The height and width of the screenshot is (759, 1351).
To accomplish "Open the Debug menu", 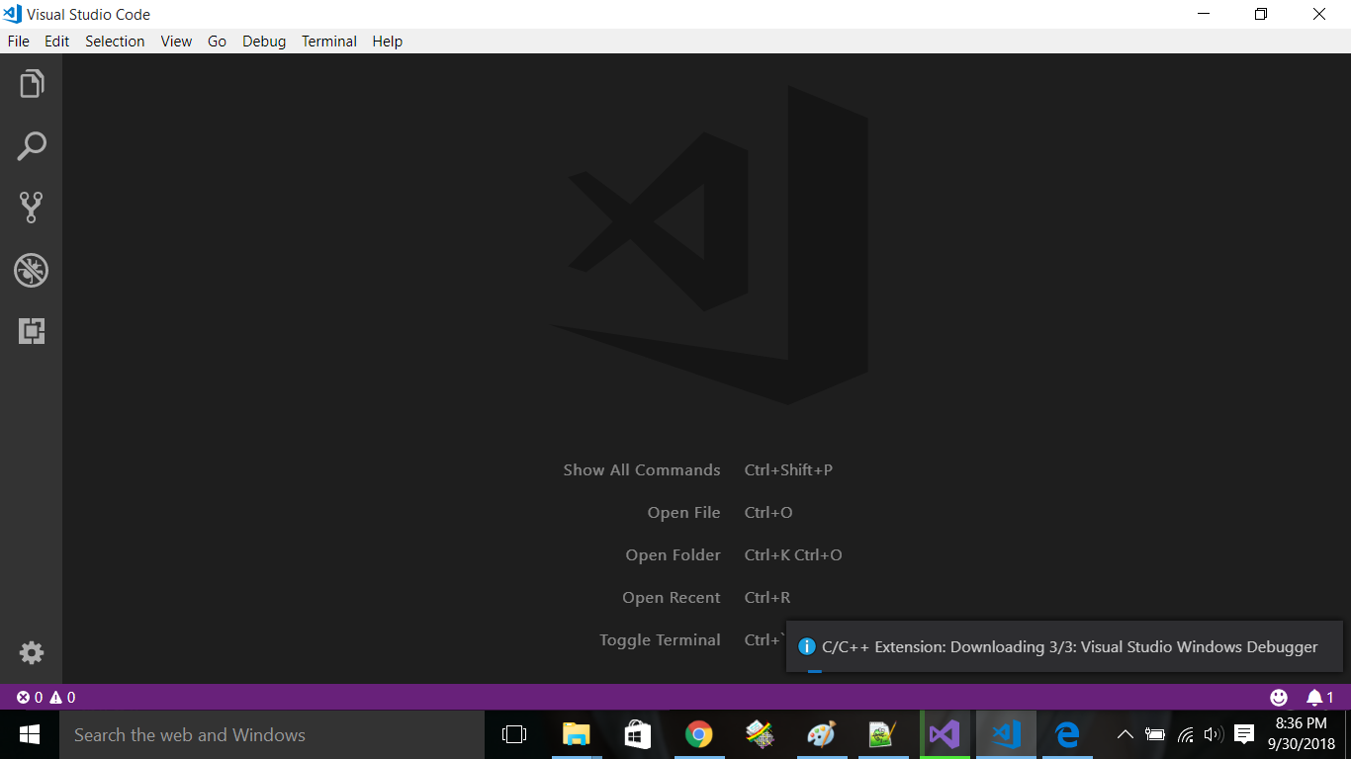I will [263, 41].
